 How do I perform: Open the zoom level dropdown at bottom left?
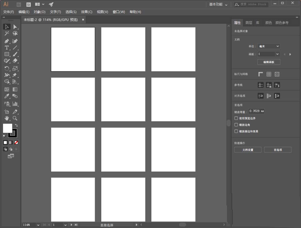pyautogui.click(x=38, y=225)
